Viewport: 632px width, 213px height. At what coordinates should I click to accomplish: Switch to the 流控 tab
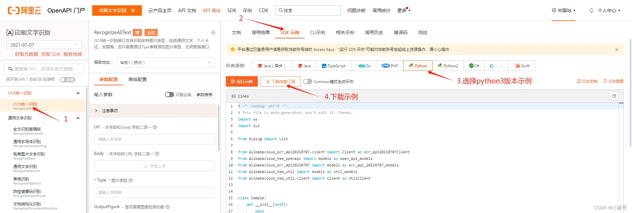[x=423, y=32]
